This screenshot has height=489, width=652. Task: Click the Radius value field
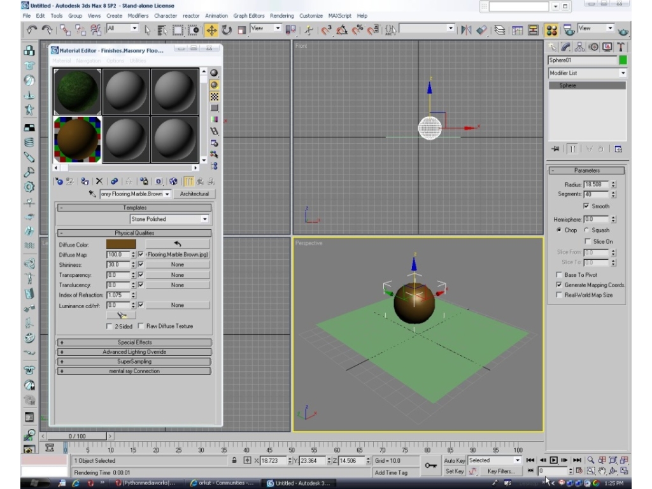596,184
